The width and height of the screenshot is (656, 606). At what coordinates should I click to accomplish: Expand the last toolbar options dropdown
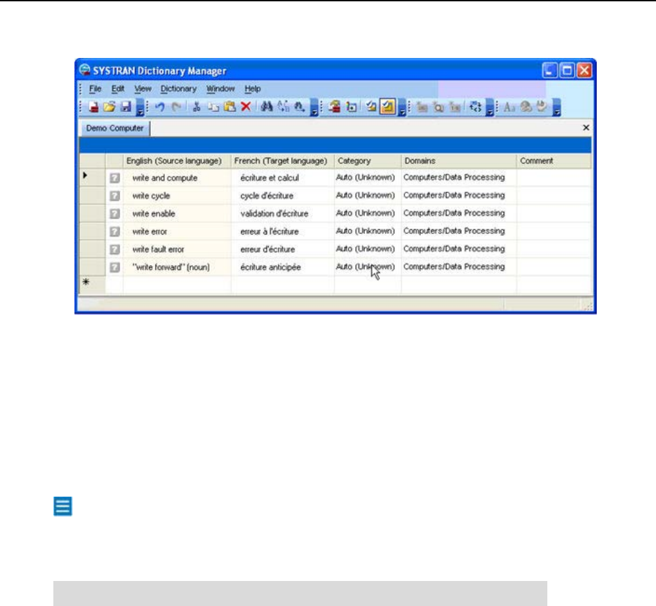tap(557, 107)
